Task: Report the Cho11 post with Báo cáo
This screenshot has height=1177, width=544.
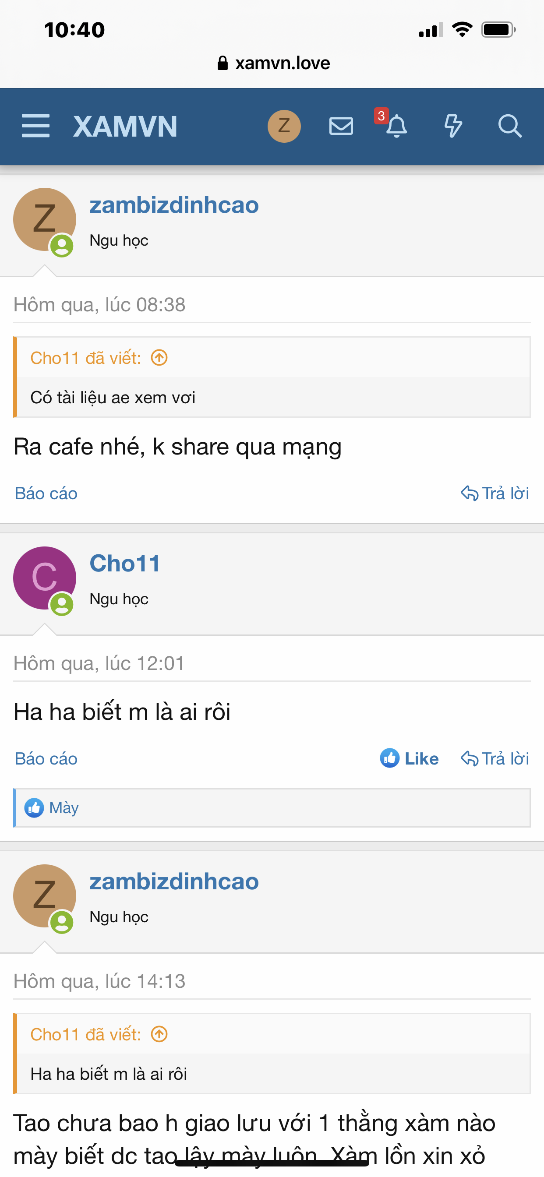Action: coord(46,758)
